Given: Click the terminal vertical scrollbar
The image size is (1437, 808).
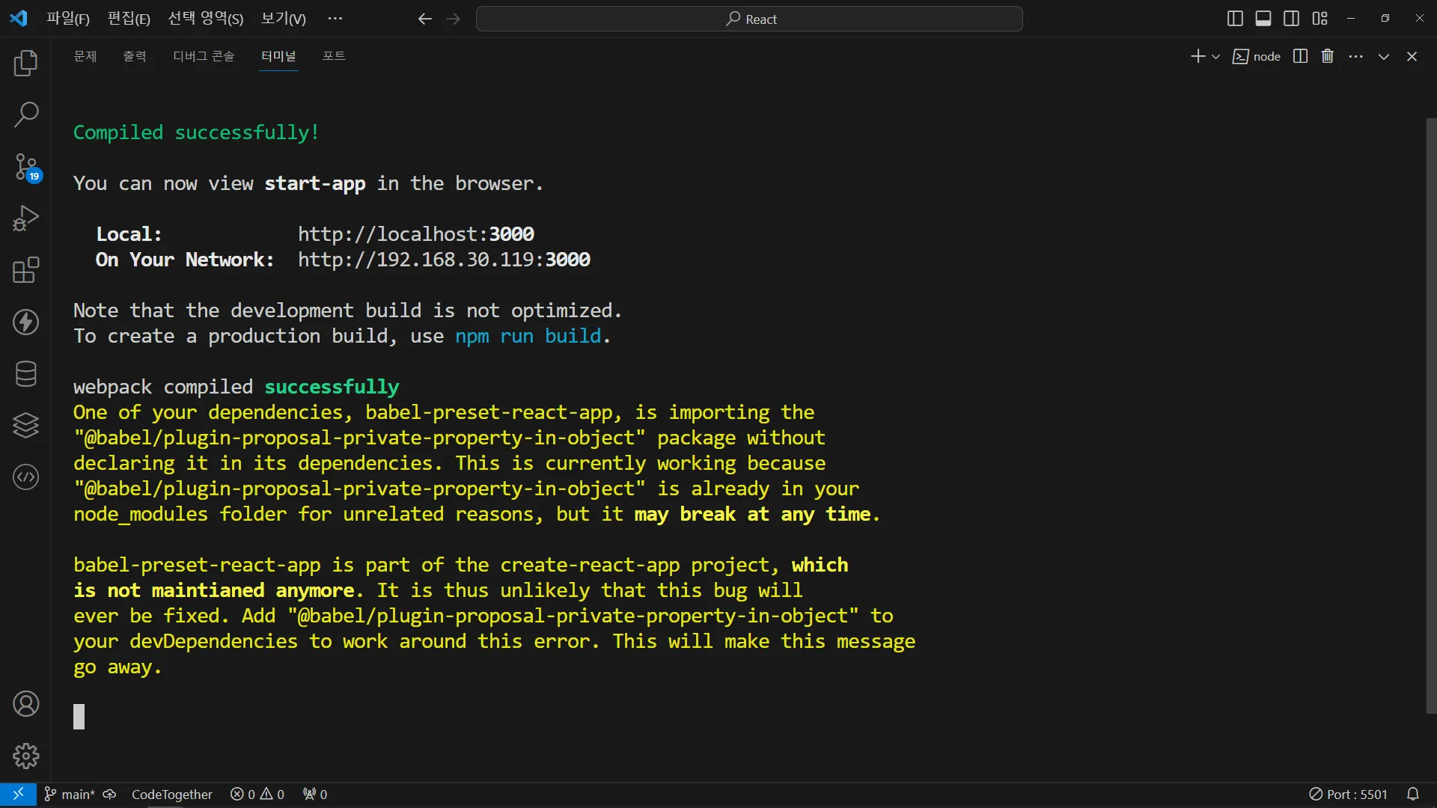Looking at the screenshot, I should point(1430,415).
